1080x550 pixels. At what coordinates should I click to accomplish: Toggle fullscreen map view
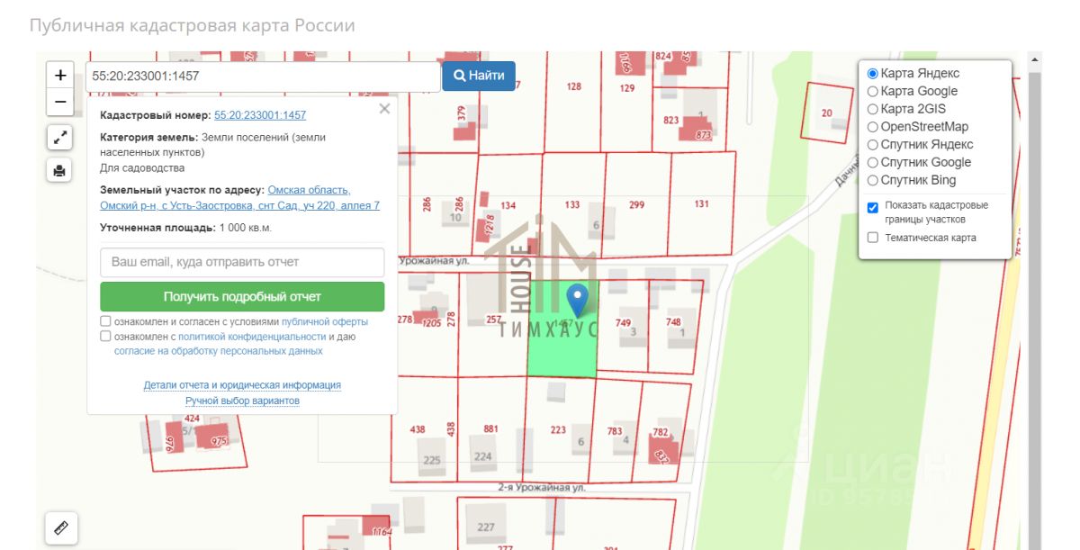click(60, 138)
